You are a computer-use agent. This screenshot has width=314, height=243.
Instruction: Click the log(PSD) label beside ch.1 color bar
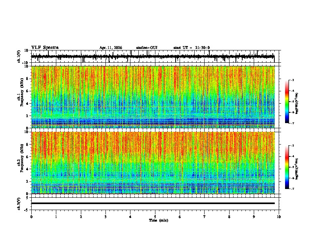pos(297,104)
